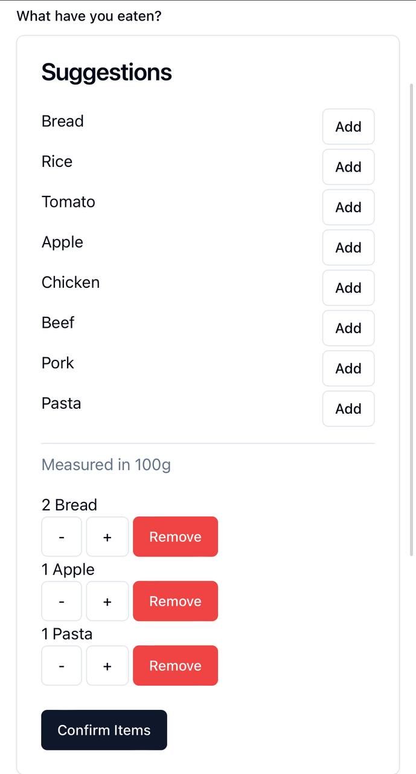Viewport: 416px width, 774px height.
Task: Click Add next to Apple
Action: (x=348, y=248)
